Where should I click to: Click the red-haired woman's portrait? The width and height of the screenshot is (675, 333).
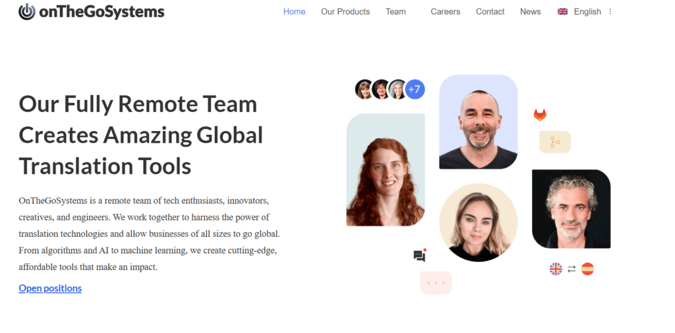386,170
